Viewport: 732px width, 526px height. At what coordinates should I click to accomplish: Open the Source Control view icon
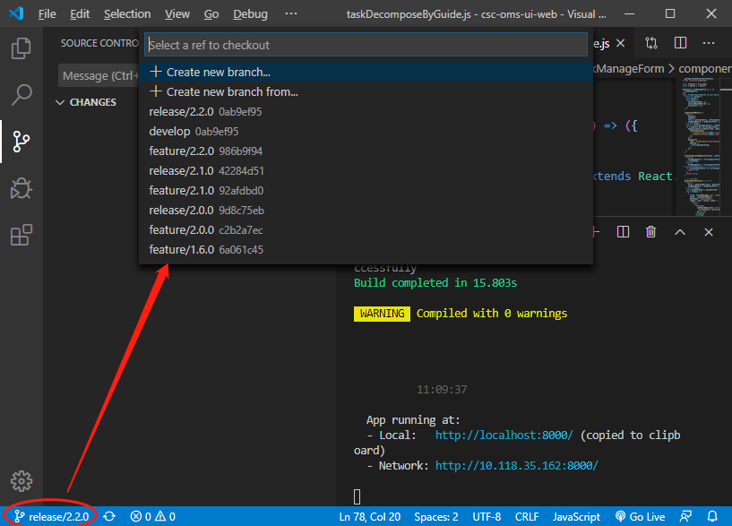tap(21, 142)
